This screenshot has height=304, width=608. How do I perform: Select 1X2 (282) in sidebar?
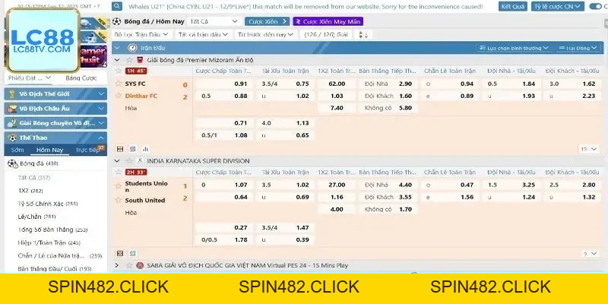30,191
